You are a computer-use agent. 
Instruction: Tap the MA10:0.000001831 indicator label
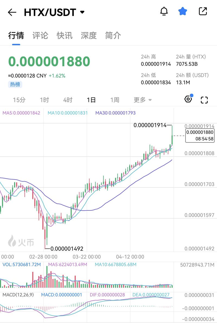(68, 113)
